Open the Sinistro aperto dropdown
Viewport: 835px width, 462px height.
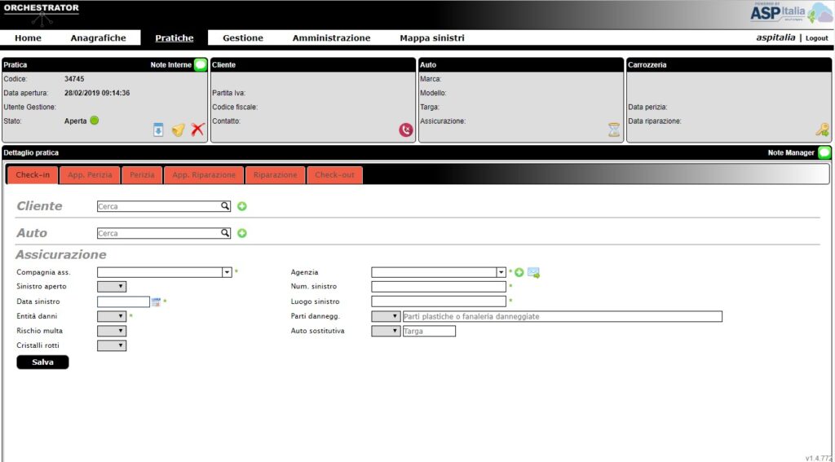[112, 287]
